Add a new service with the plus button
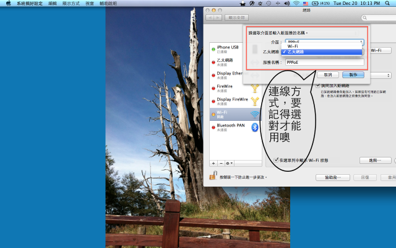The image size is (396, 248). (x=213, y=164)
